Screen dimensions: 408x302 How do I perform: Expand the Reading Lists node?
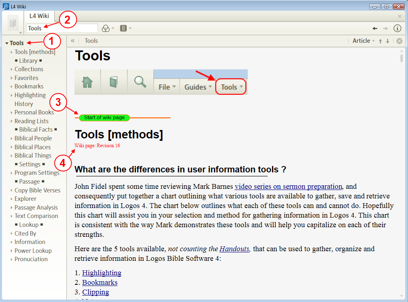click(12, 121)
